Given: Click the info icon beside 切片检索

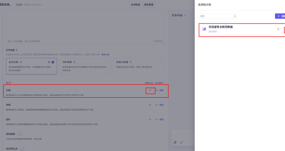Looking at the screenshot, I should [x=74, y=62].
